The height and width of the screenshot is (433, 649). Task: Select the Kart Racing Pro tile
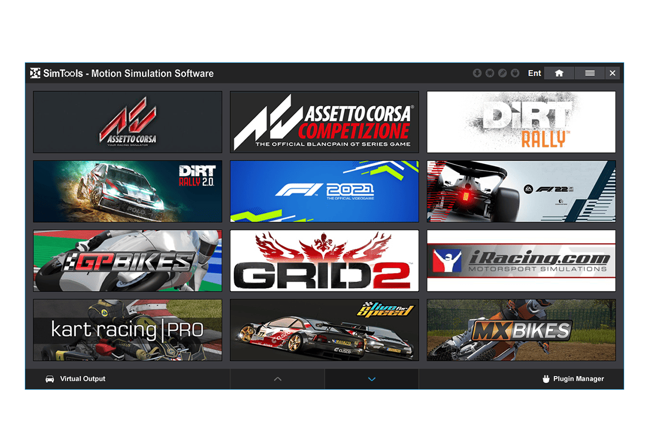click(x=128, y=330)
